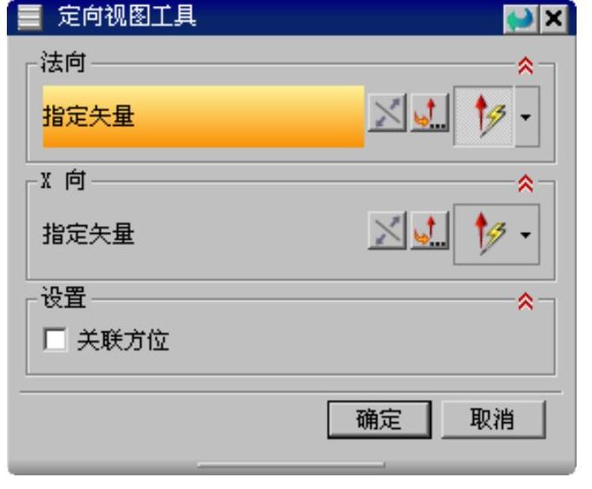This screenshot has width=592, height=489.
Task: Click the reset dialog arrow icon in title bar
Action: click(x=520, y=19)
